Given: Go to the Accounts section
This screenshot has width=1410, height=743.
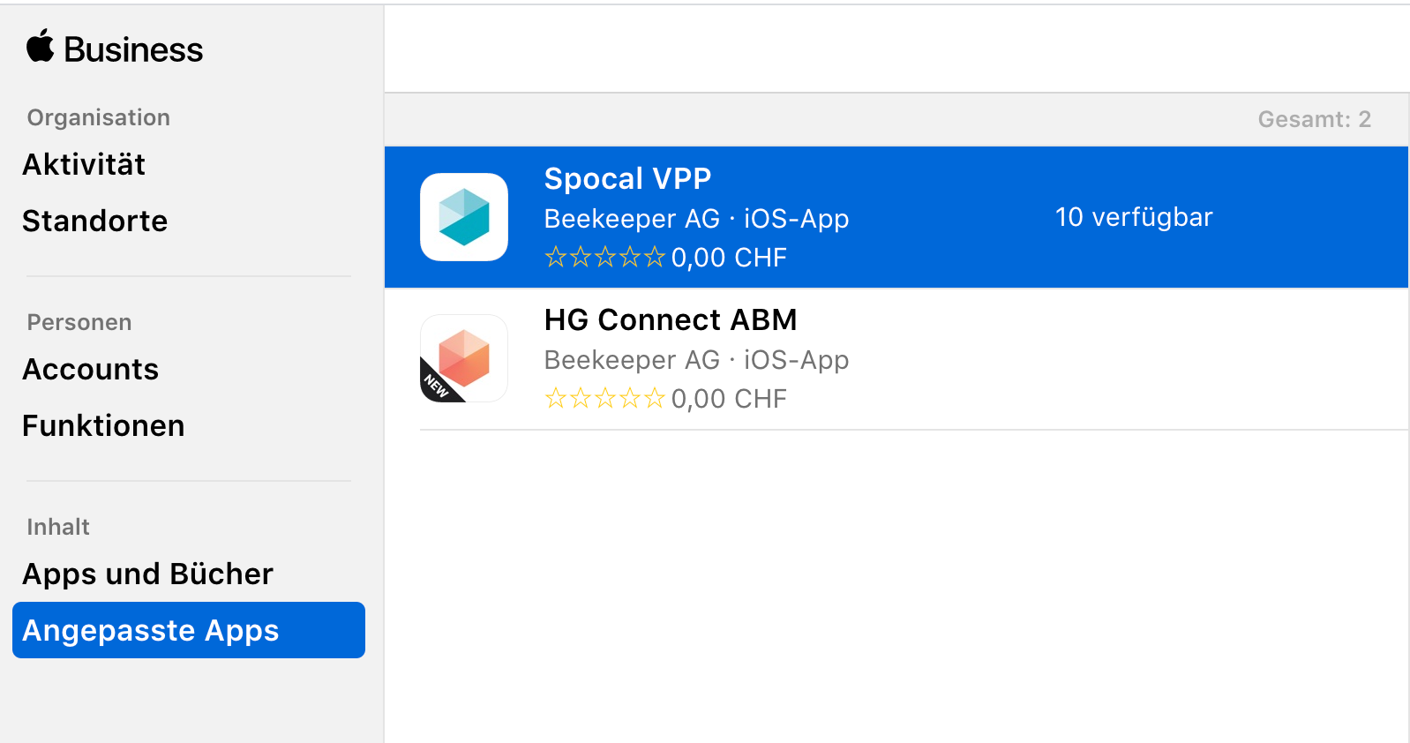Looking at the screenshot, I should [91, 369].
